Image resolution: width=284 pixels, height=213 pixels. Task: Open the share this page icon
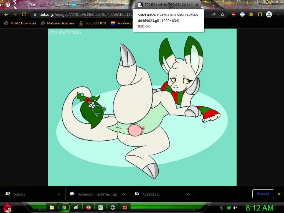(x=214, y=14)
